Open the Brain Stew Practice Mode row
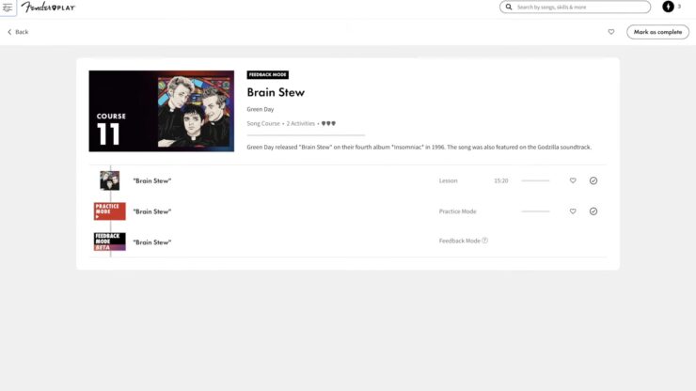The height and width of the screenshot is (391, 696). [348, 211]
